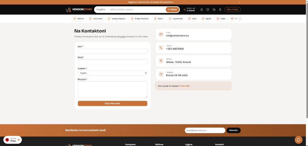The image size is (308, 146).
Task: Click the Ligjore footer heading
Action: tap(189, 144)
